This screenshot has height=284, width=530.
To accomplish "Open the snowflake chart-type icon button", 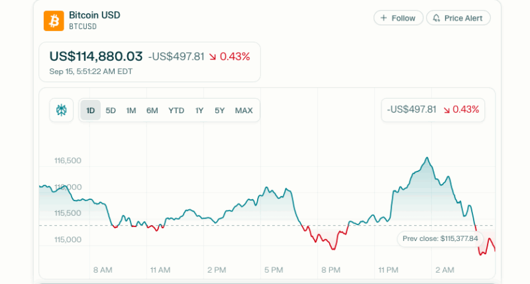I will click(x=62, y=110).
